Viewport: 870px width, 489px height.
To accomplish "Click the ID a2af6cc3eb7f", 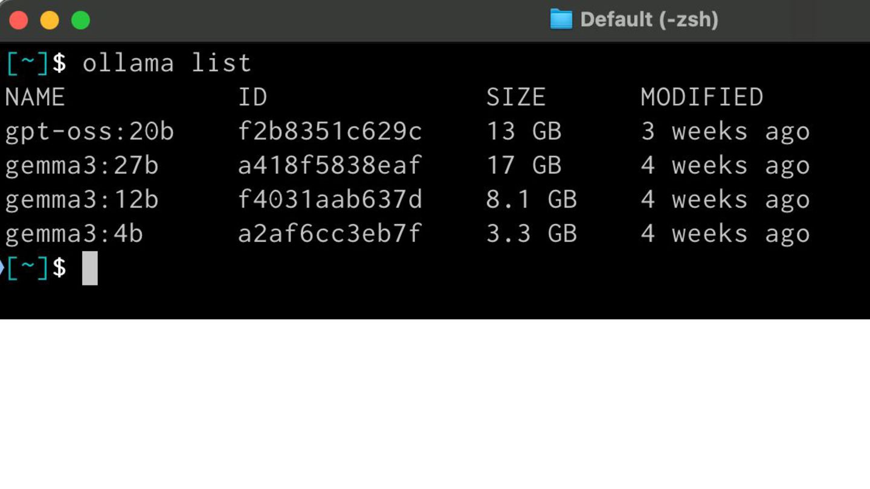I will [x=330, y=234].
